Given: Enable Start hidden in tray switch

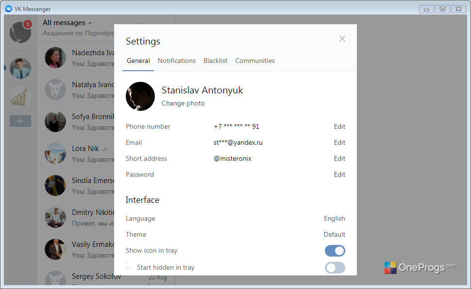Looking at the screenshot, I should tap(335, 268).
